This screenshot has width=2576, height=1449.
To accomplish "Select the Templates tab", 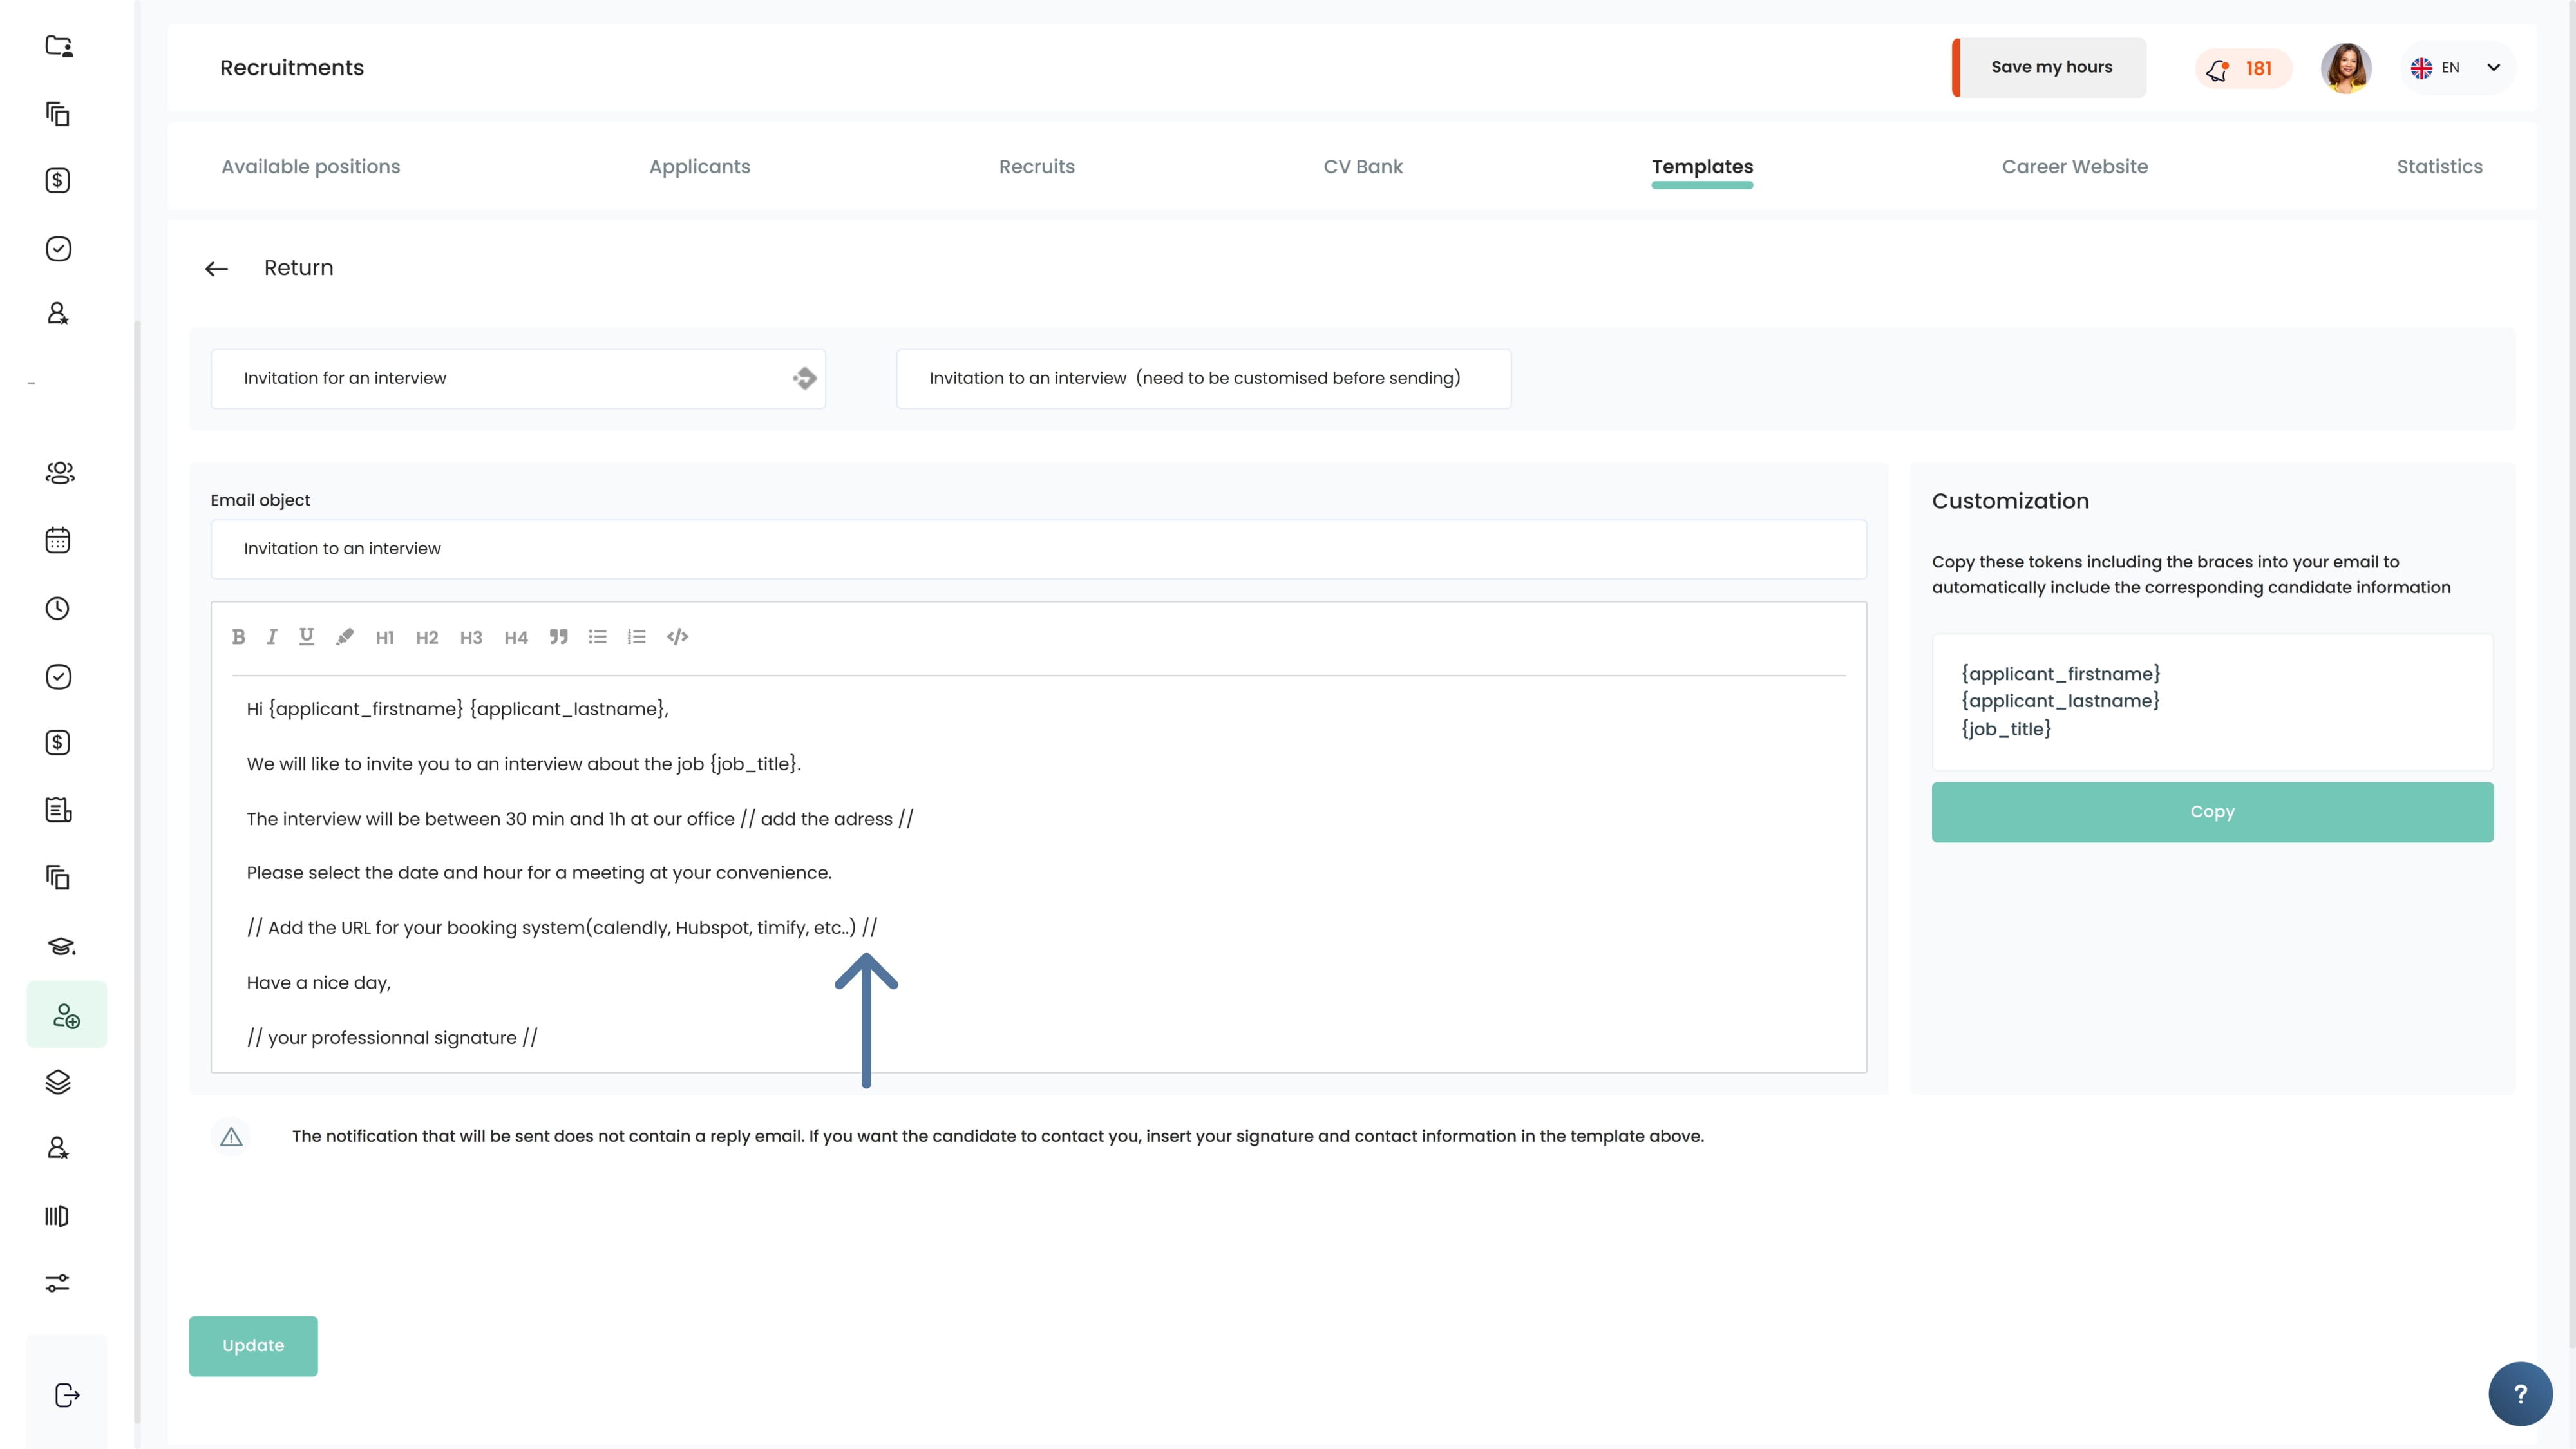I will [x=1702, y=167].
